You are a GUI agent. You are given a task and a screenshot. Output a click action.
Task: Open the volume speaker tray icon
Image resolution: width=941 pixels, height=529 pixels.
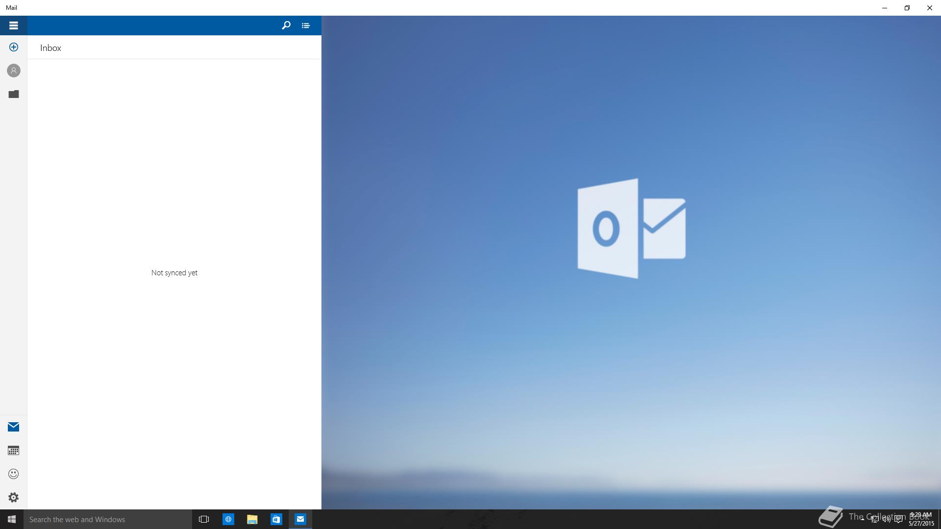(886, 519)
